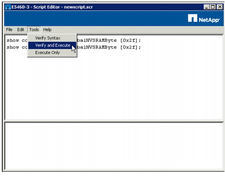Screen dimensions: 225x181
Task: Click the NetApp logo in banner
Action: (x=204, y=18)
